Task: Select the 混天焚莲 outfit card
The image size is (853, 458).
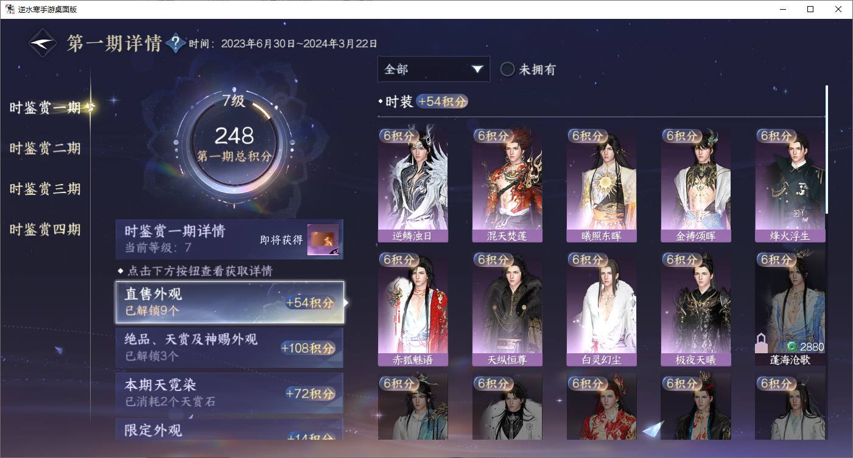Action: point(507,185)
